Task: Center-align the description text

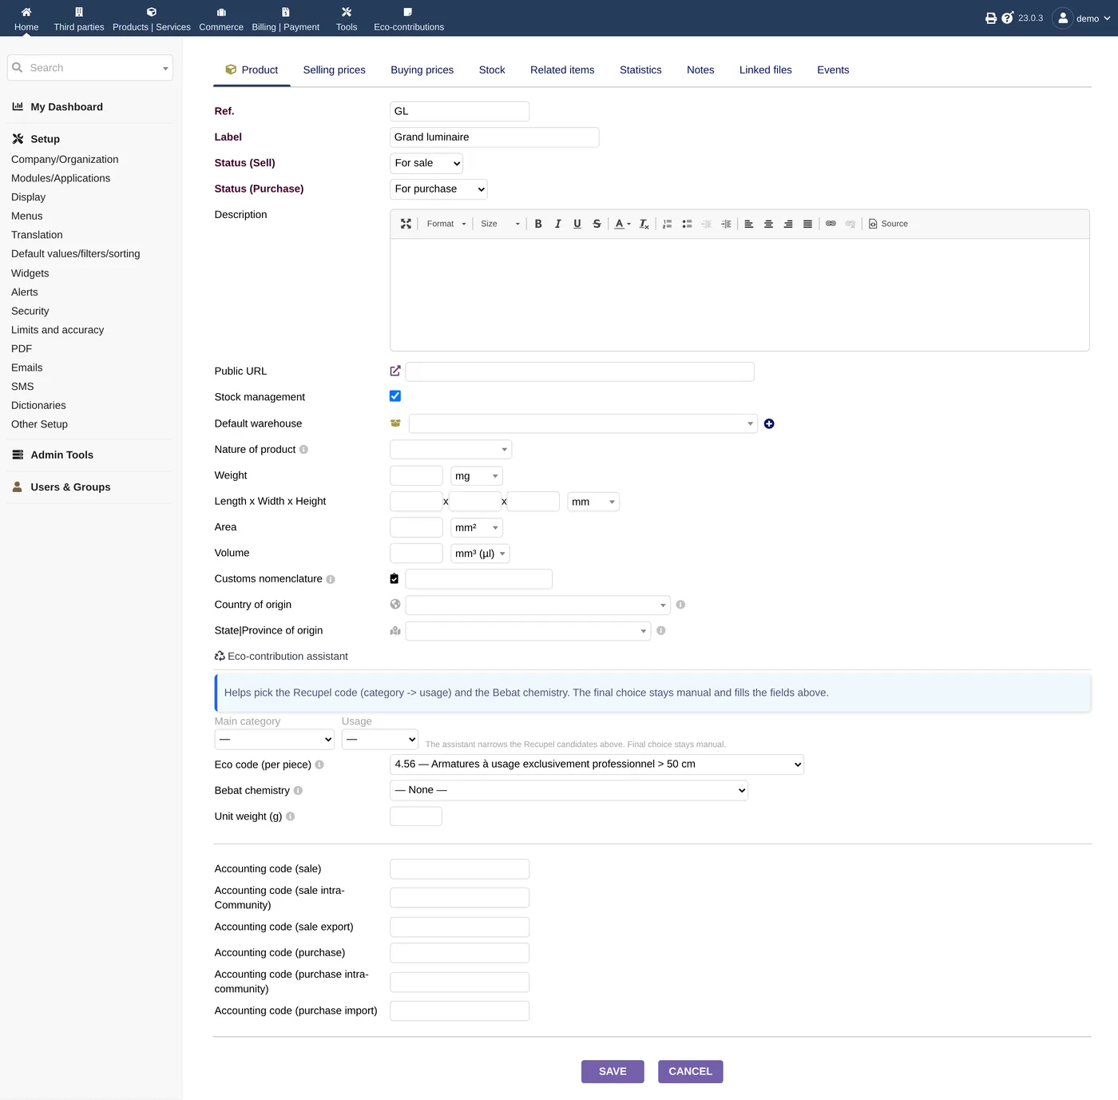Action: click(x=768, y=224)
